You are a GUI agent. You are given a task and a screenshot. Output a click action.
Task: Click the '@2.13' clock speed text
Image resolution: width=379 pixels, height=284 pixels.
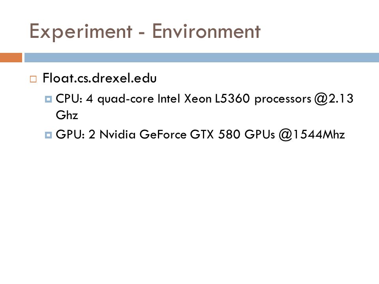point(334,99)
